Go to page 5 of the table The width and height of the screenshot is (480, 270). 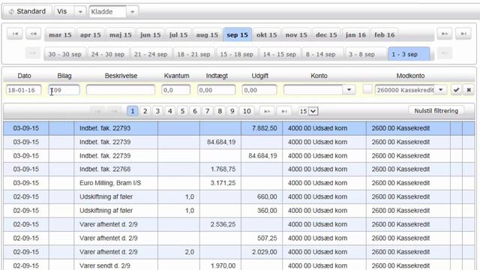(182, 111)
